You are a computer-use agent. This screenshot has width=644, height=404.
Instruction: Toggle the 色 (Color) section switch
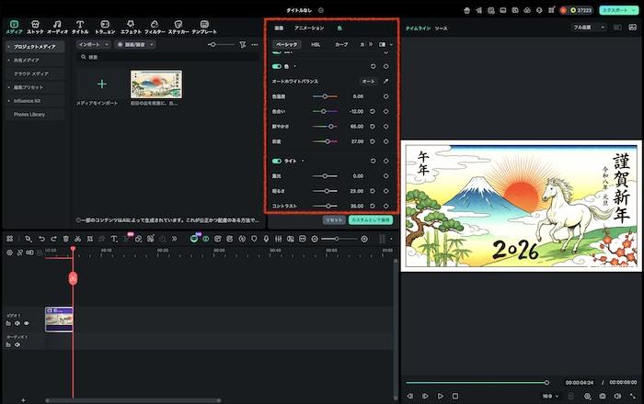pos(277,66)
